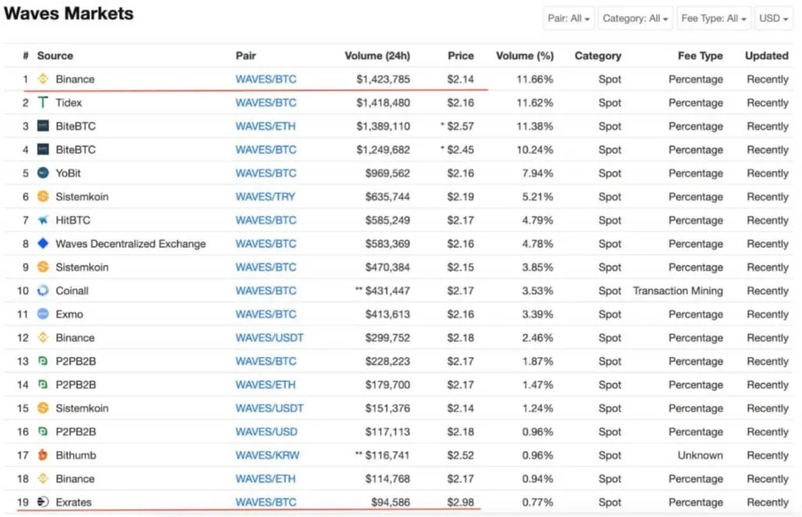
Task: Click the YoBit logo icon
Action: pos(43,173)
